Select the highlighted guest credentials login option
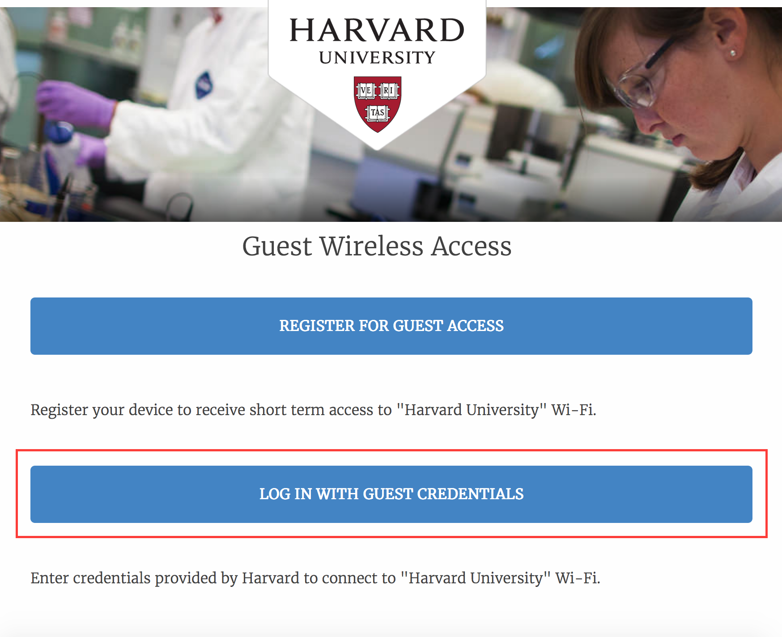 click(391, 494)
